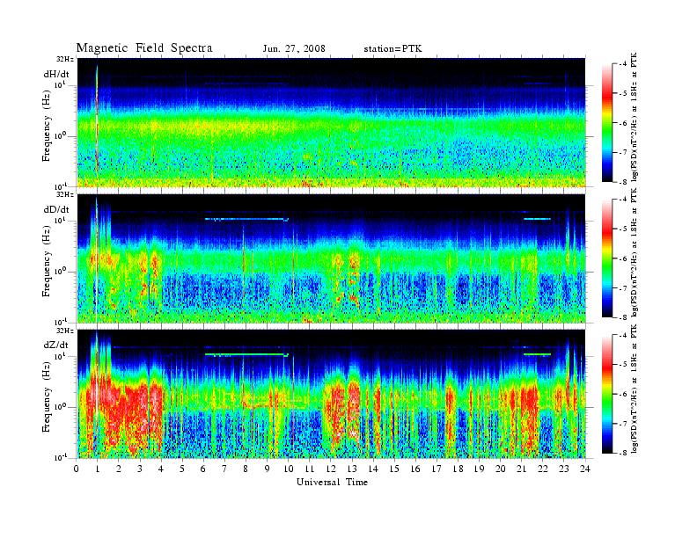The image size is (697, 538).
Task: Click hour "14" on the Universal Time axis
Action: click(x=373, y=469)
